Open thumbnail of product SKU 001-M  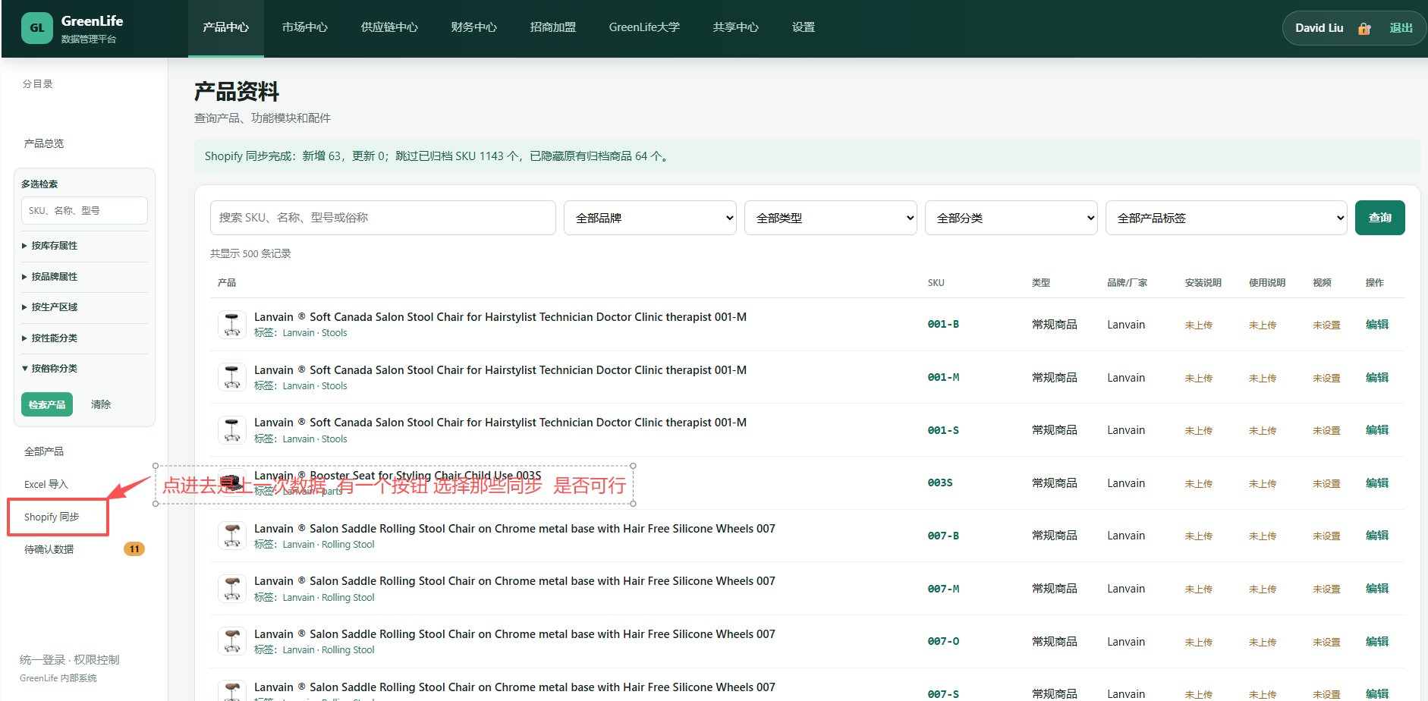[232, 377]
